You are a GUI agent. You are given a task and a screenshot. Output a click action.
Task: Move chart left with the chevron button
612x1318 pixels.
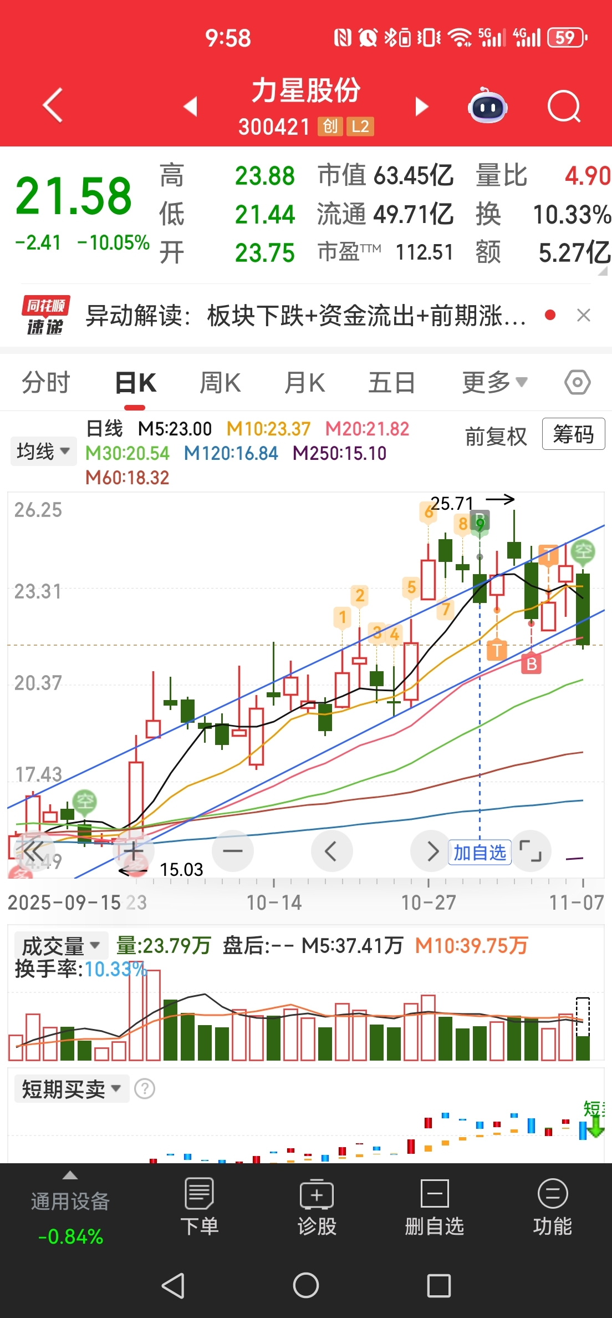pos(331,850)
